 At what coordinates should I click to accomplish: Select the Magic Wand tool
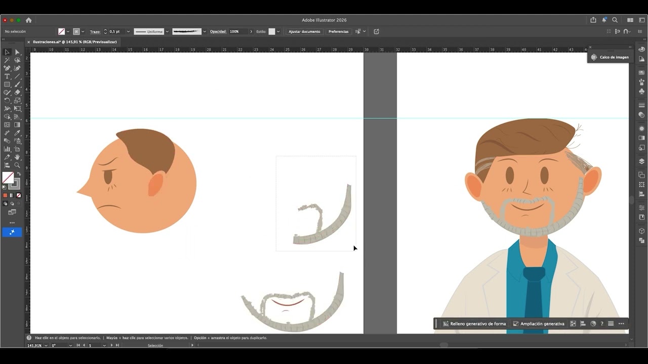[x=7, y=60]
